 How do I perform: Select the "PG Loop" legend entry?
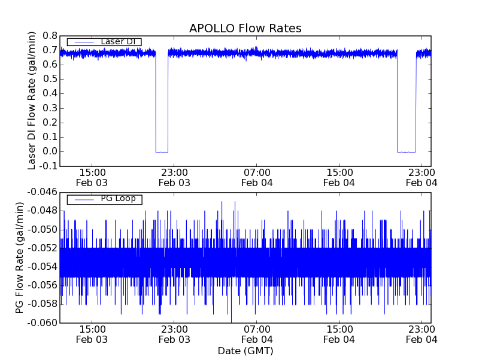104,199
